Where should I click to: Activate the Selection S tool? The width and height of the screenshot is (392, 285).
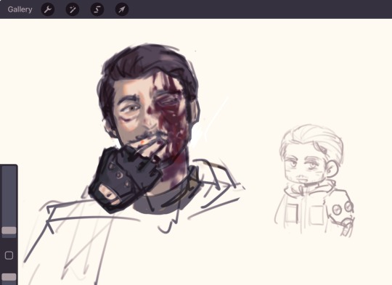97,9
